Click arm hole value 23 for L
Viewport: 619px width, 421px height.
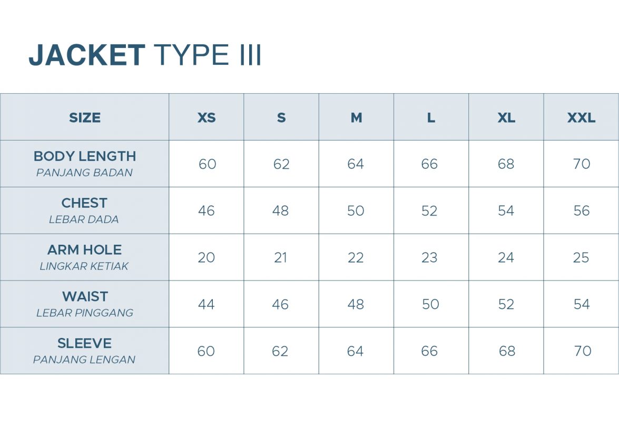click(x=430, y=258)
